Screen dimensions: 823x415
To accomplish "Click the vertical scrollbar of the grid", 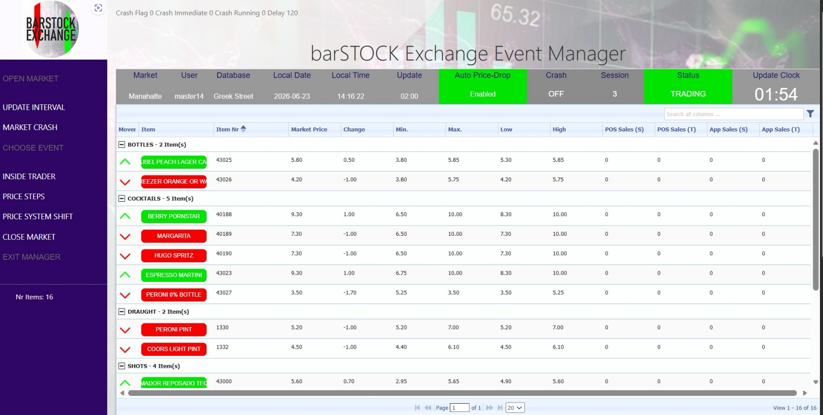I will click(815, 220).
